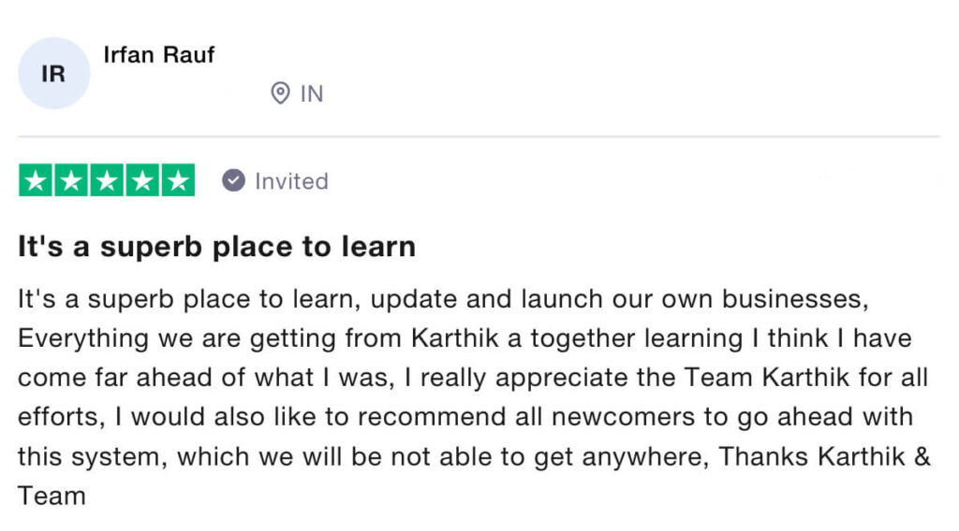Open reviewer Irfan Rauf's profile name
Screen dimensions: 959x531
click(x=158, y=55)
